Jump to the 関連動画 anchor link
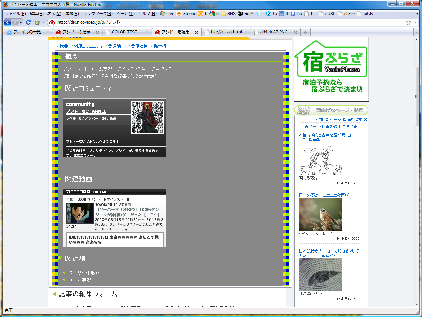The height and width of the screenshot is (317, 422). 116,46
